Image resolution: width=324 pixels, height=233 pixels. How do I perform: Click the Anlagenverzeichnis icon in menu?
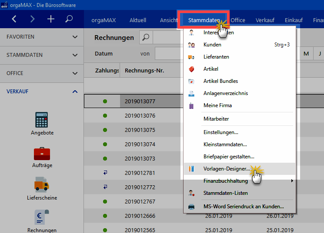[191, 93]
